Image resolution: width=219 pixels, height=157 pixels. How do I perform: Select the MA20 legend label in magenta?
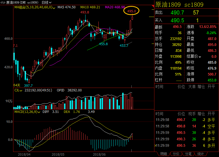click(115, 7)
